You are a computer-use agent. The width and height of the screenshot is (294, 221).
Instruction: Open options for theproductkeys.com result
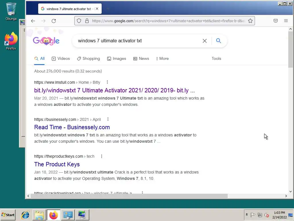click(x=102, y=156)
